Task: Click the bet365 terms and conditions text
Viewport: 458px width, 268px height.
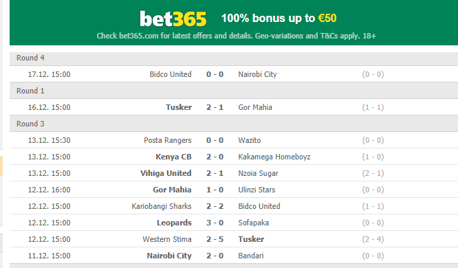Action: coord(237,36)
